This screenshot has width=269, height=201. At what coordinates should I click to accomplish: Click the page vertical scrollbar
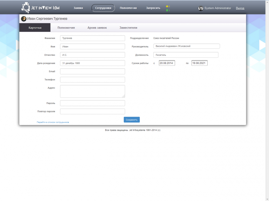[x=267, y=100]
